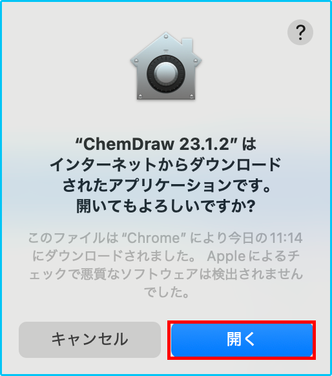
Task: Click the phrase このファイルは in the description
Action: click(x=74, y=238)
